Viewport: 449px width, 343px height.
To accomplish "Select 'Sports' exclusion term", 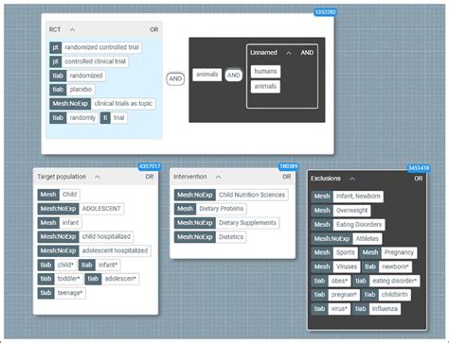I will tap(346, 252).
